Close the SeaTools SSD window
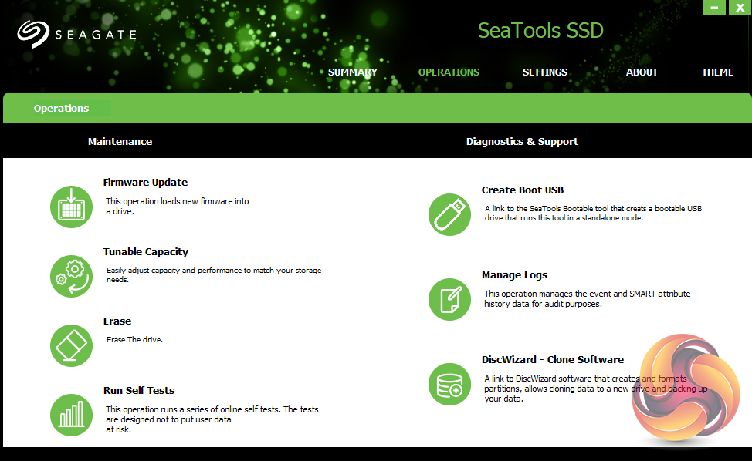The image size is (752, 461). click(740, 8)
